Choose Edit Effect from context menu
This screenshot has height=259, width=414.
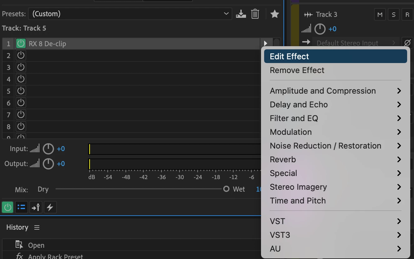pos(336,56)
